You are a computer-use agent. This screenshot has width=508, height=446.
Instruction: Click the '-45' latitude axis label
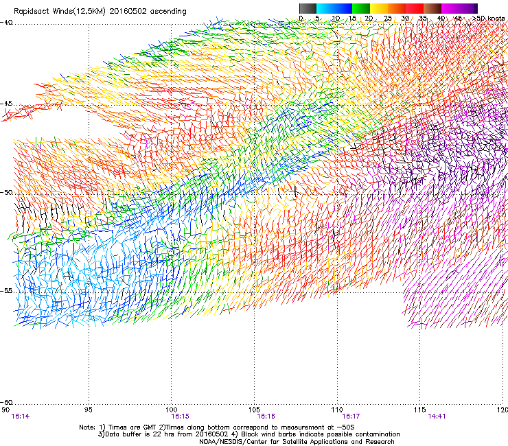[6, 104]
